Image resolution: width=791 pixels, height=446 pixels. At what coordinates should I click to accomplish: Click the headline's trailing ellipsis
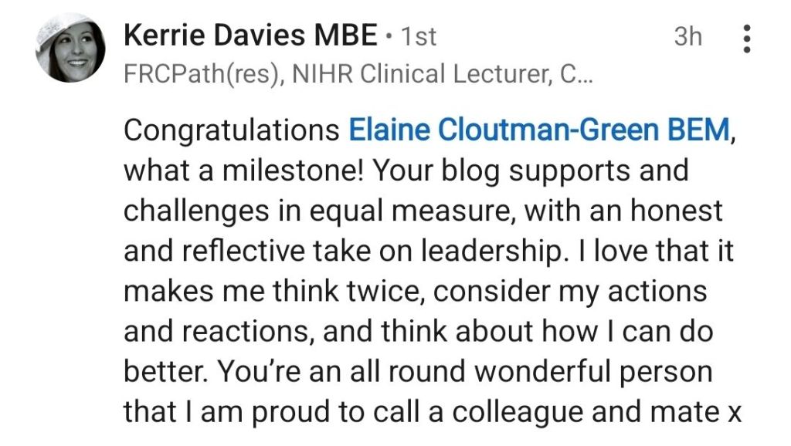click(x=584, y=76)
